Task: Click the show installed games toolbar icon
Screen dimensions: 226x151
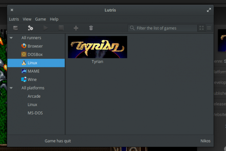Action: pyautogui.click(x=15, y=28)
